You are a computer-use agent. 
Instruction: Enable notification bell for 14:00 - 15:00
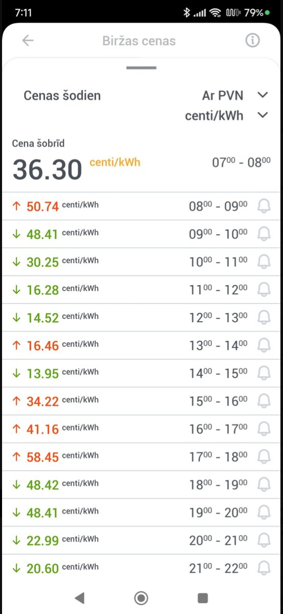click(x=264, y=373)
